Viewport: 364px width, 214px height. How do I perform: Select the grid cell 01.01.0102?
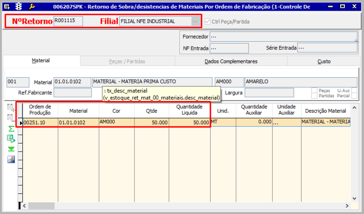click(79, 122)
